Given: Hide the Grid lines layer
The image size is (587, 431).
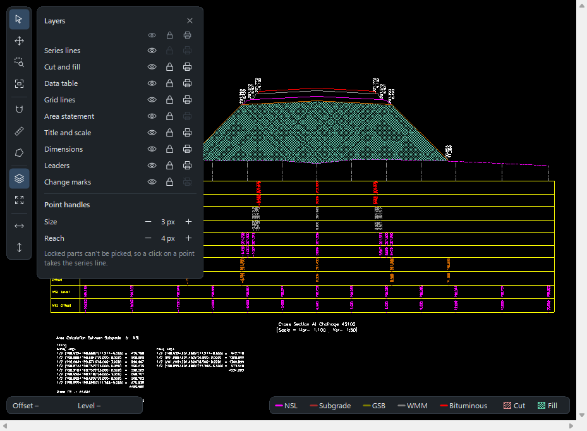Looking at the screenshot, I should tap(152, 100).
